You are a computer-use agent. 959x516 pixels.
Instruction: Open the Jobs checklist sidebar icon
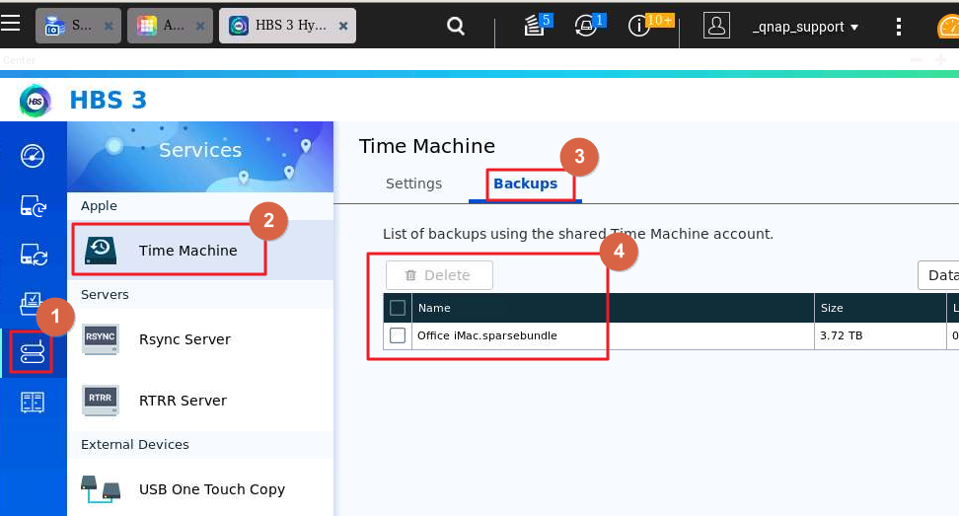click(32, 303)
